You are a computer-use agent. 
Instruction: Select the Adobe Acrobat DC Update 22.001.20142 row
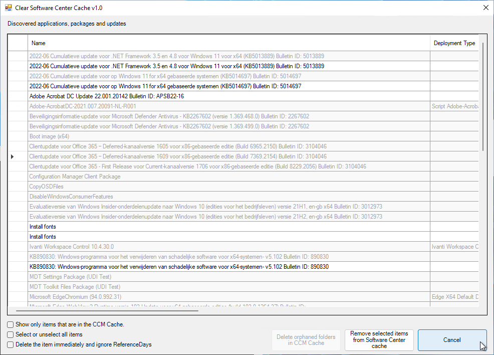106,96
